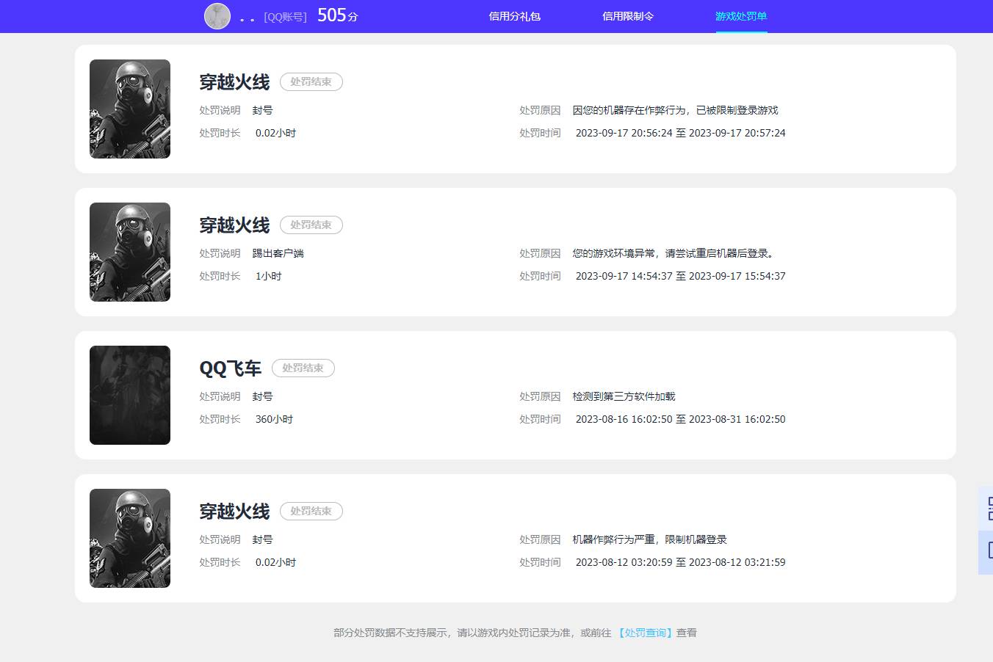This screenshot has height=662, width=993.
Task: Click the 505分 credit score
Action: (338, 15)
